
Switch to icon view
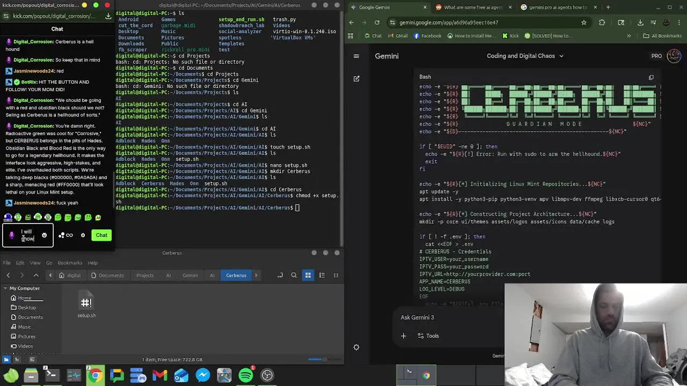308,275
